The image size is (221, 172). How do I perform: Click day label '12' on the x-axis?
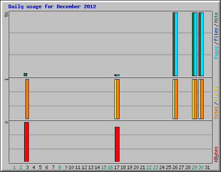[x=84, y=167]
